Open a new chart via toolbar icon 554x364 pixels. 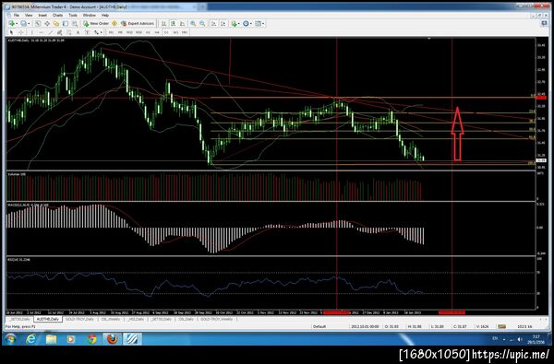12,24
